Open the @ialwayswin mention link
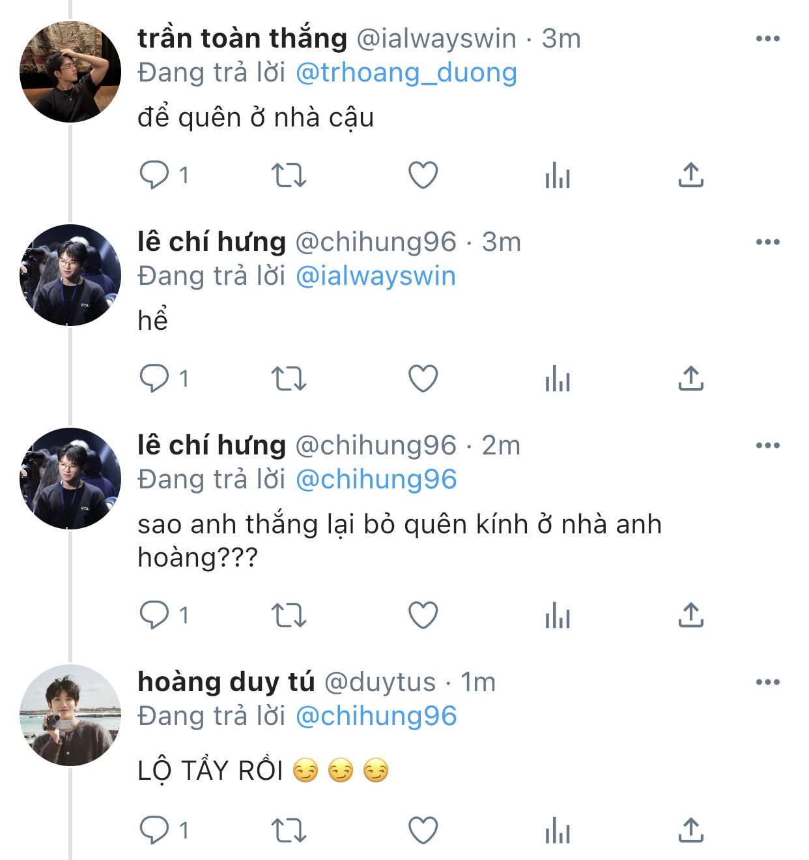The image size is (809, 860). pyautogui.click(x=376, y=276)
